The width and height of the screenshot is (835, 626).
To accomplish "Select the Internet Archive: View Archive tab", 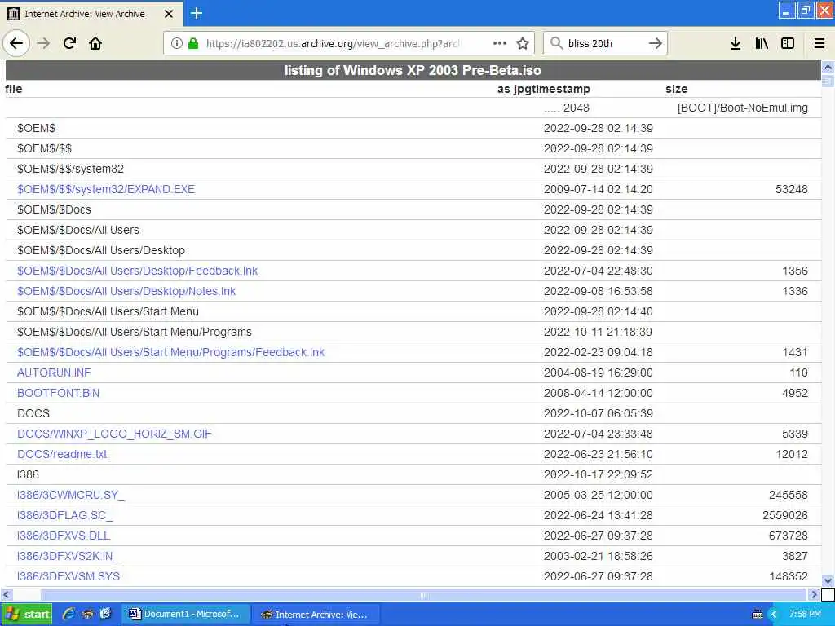I will click(91, 14).
